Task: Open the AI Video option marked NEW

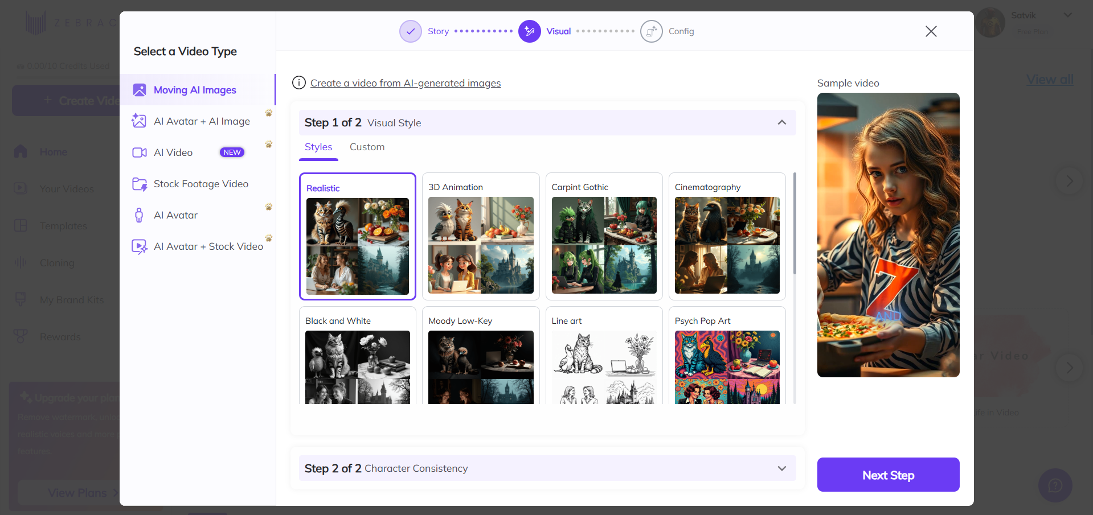Action: pyautogui.click(x=173, y=152)
